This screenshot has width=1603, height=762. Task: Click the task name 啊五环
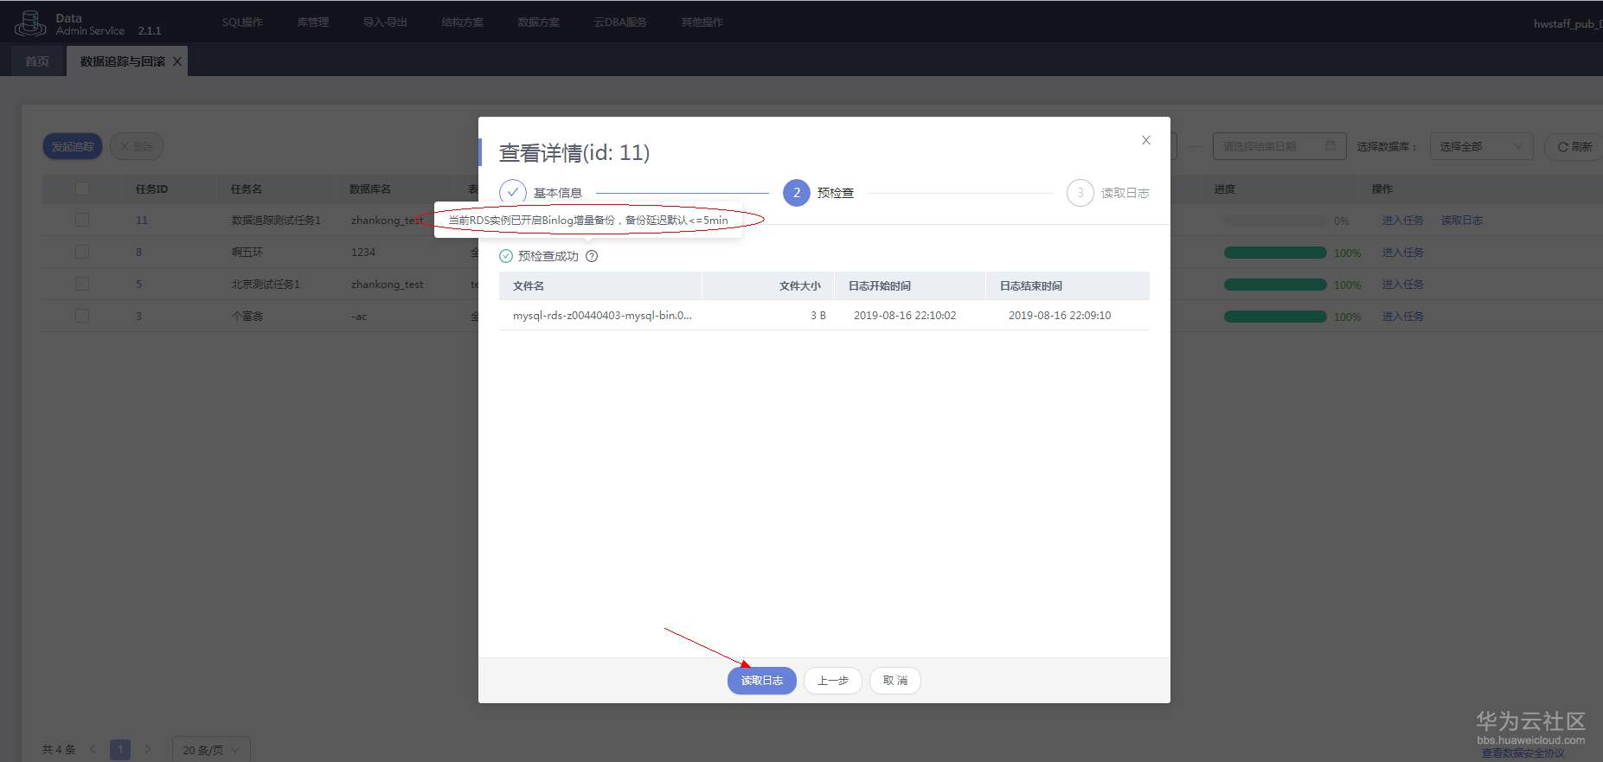coord(247,253)
